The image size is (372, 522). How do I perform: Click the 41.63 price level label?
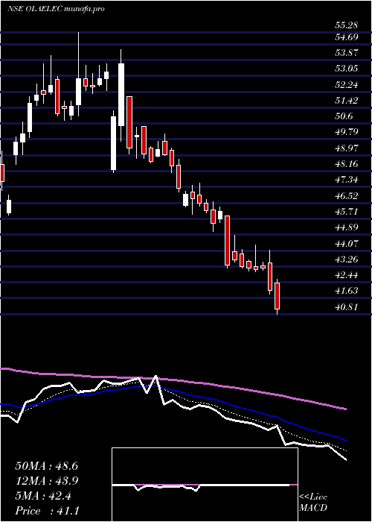tap(347, 291)
